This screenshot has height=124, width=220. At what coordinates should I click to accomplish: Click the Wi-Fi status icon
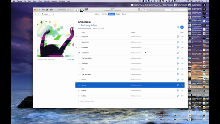[188, 1]
